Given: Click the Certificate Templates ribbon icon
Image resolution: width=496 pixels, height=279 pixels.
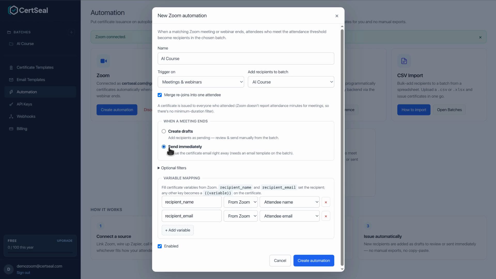Looking at the screenshot, I should pyautogui.click(x=11, y=68).
